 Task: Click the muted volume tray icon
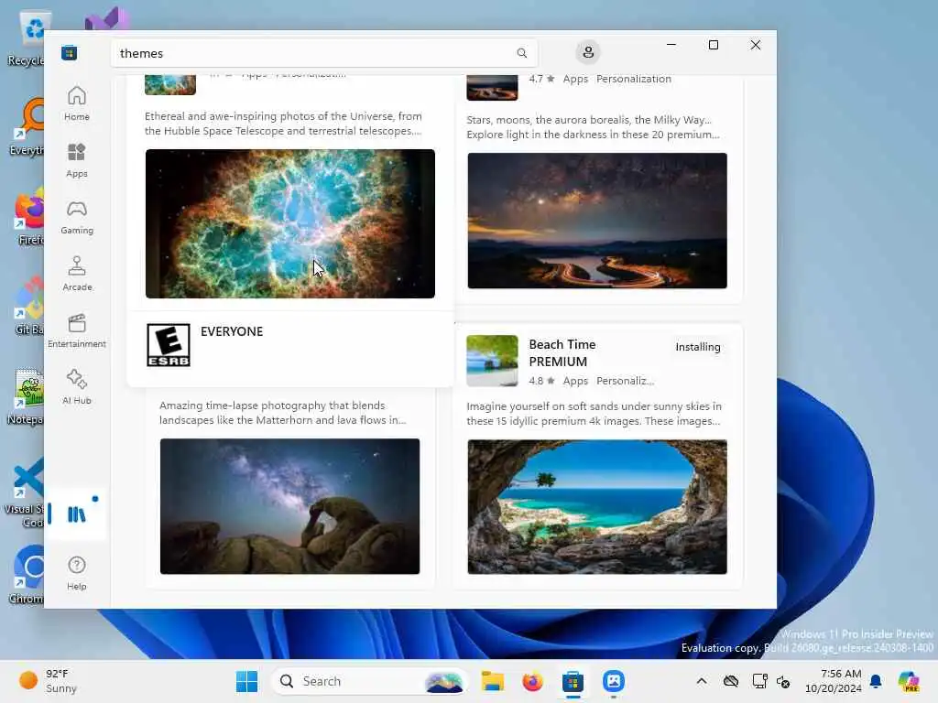tap(783, 681)
